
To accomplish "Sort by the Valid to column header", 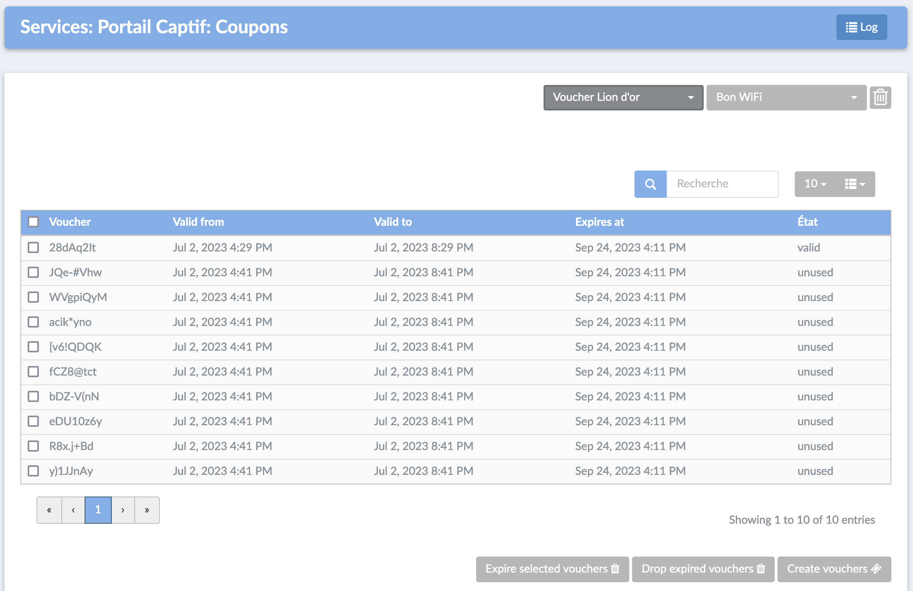I will tap(393, 222).
